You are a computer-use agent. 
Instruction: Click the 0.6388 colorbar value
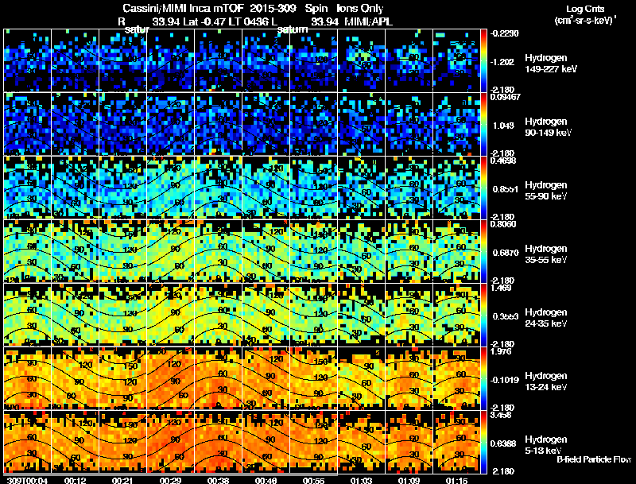(505, 443)
